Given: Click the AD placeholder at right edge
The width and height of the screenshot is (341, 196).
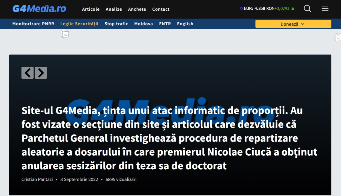Looking at the screenshot, I should pos(338,37).
